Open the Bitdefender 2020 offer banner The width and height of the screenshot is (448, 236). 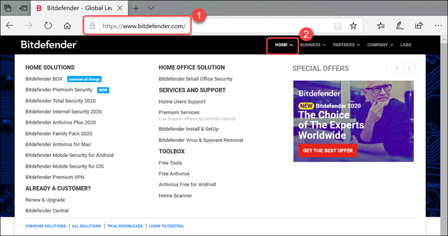353,121
